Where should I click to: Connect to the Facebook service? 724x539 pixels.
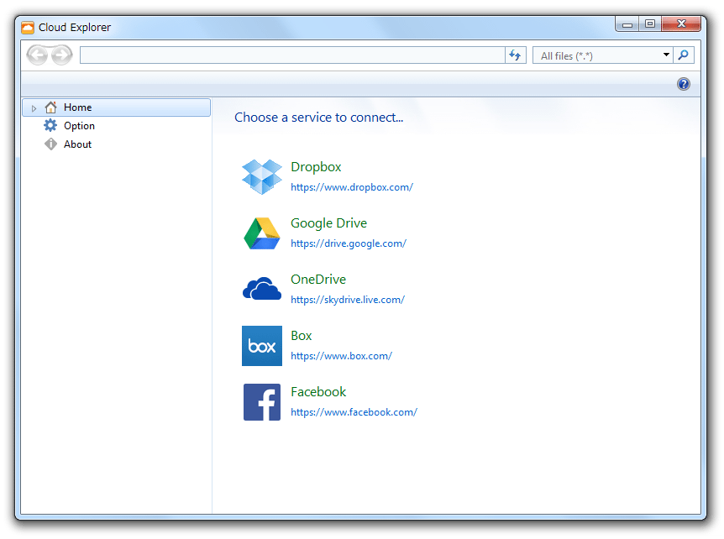point(318,392)
